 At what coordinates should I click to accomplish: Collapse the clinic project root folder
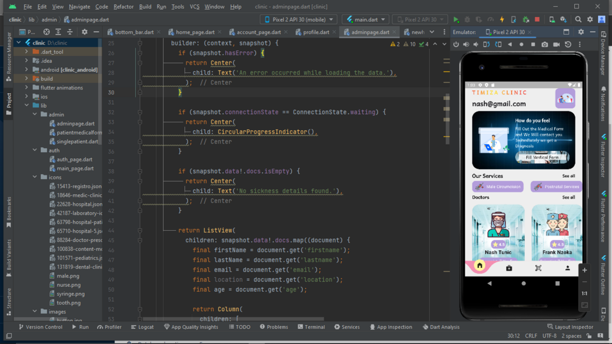pos(19,43)
